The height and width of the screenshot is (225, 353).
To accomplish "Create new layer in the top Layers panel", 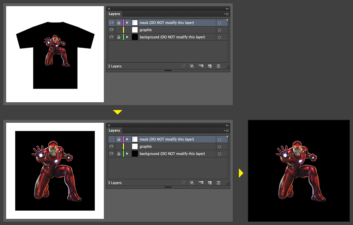I will point(209,66).
